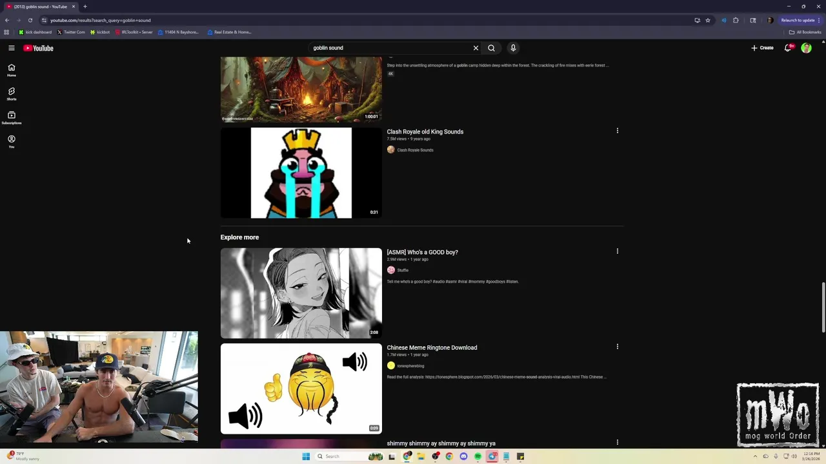The height and width of the screenshot is (464, 826).
Task: Open Subscriptions in the YouTube sidebar
Action: 12,118
